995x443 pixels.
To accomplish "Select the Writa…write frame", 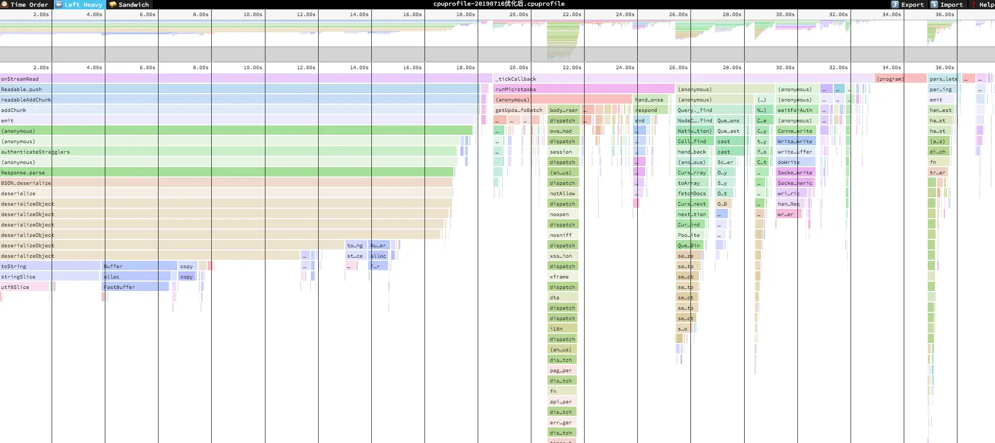I will (x=796, y=141).
